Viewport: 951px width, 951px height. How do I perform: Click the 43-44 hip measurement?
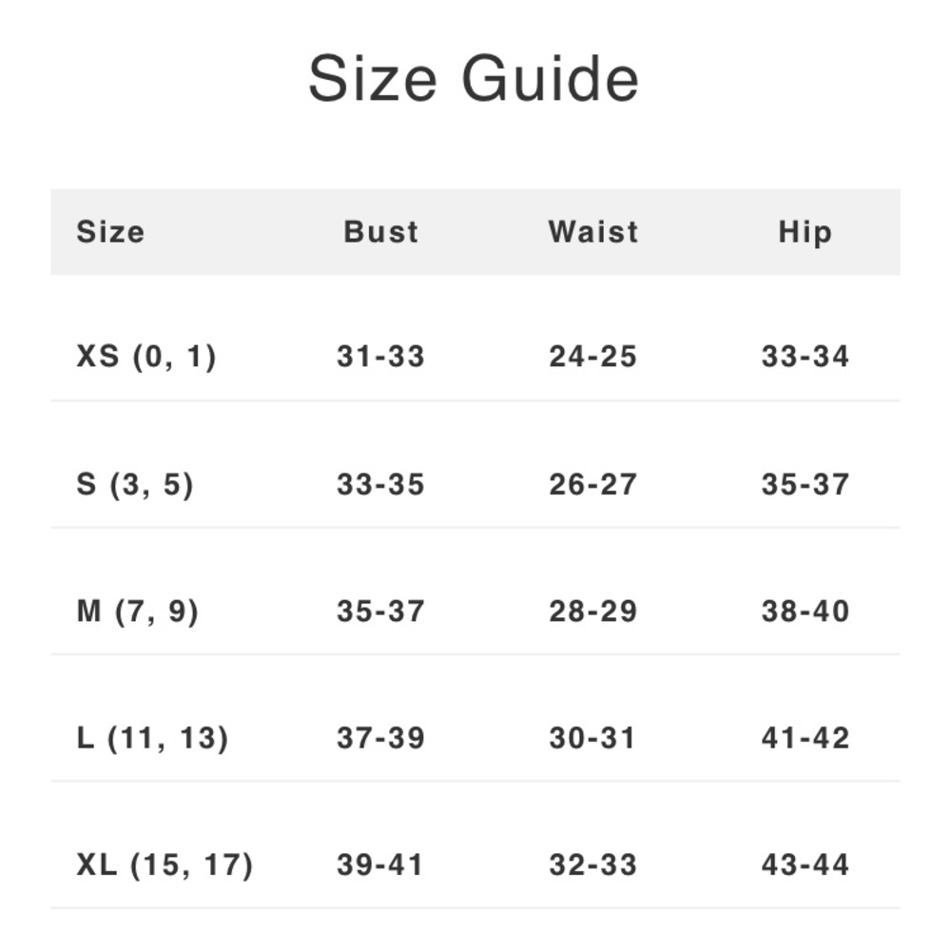point(805,864)
